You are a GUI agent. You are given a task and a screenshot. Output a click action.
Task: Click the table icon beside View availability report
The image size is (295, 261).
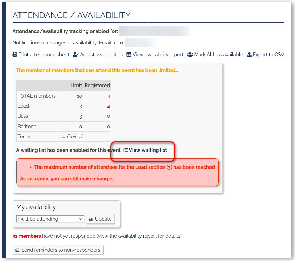pyautogui.click(x=129, y=55)
